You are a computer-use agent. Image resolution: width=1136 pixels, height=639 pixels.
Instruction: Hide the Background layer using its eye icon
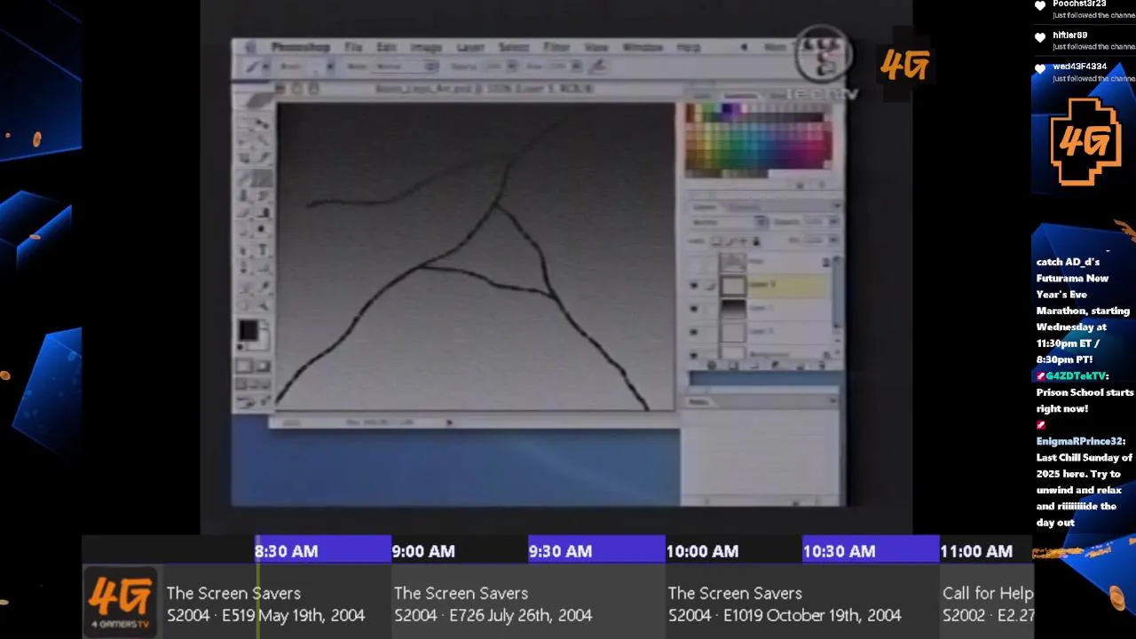coord(694,354)
